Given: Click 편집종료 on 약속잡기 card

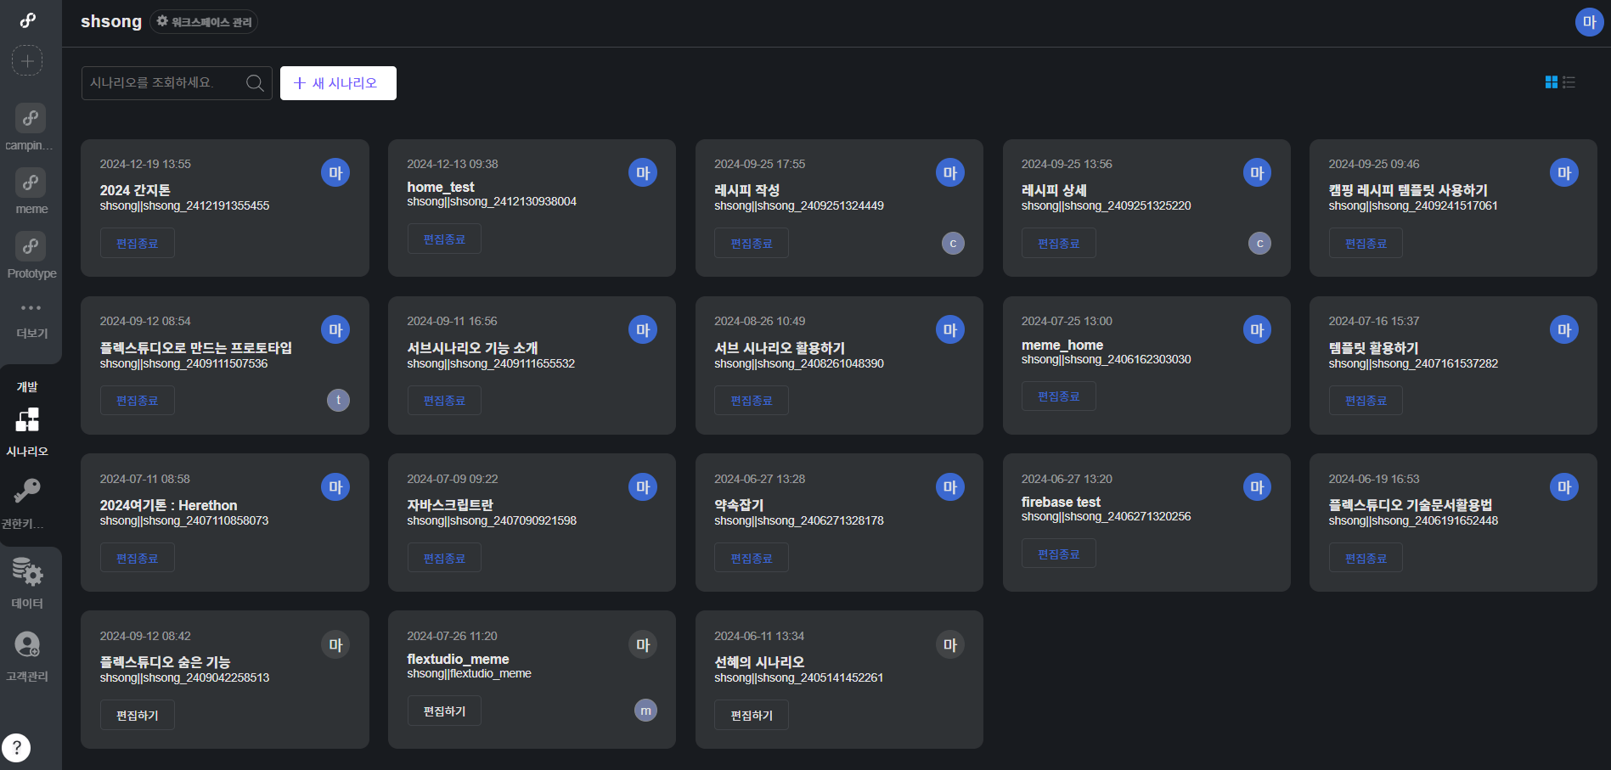Looking at the screenshot, I should (752, 559).
